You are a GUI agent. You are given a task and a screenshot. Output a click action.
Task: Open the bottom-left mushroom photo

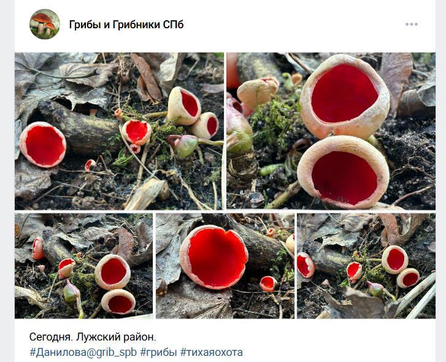(83, 266)
